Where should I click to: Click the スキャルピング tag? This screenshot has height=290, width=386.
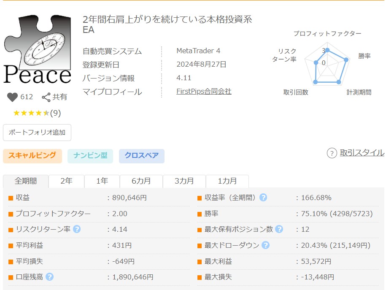click(x=32, y=155)
